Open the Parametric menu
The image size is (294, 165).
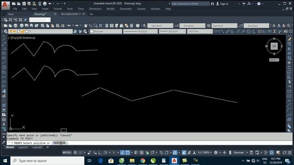tap(126, 9)
